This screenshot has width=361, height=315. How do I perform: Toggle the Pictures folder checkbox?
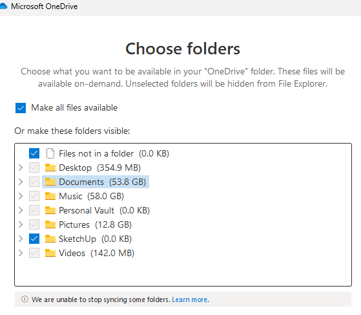coord(34,224)
